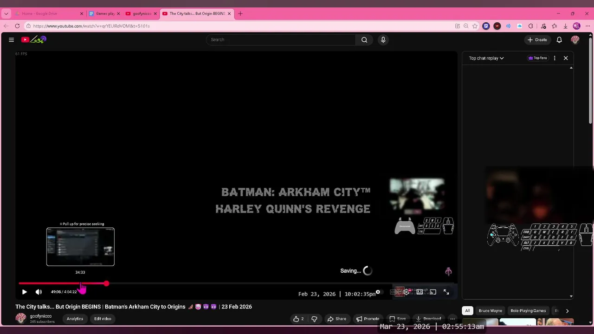Open the YouTube hamburger guide menu
Image resolution: width=594 pixels, height=334 pixels.
click(11, 40)
